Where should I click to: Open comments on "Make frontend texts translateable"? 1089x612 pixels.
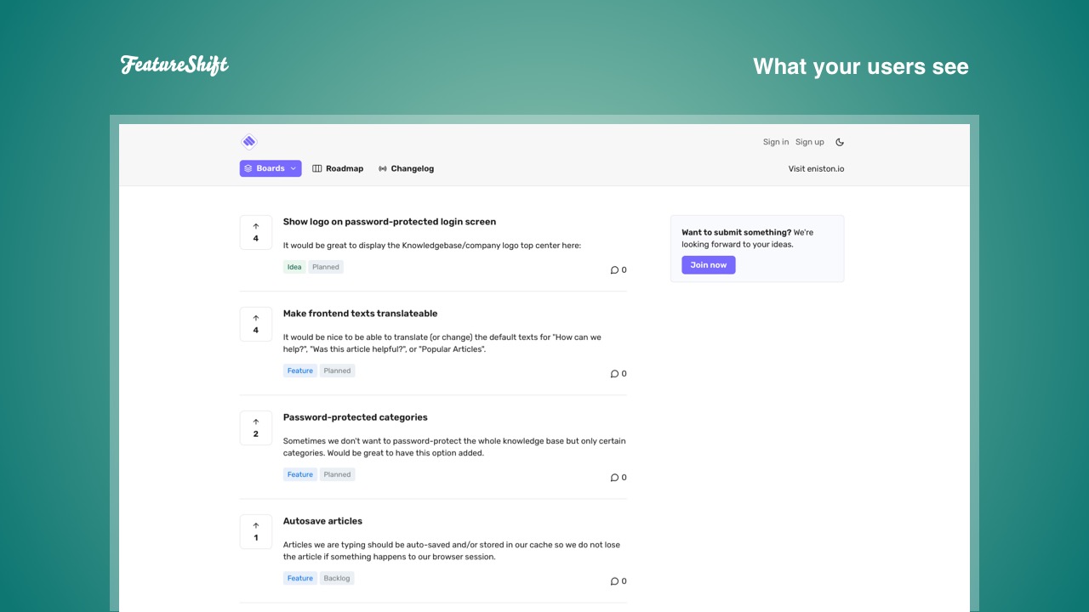[619, 374]
